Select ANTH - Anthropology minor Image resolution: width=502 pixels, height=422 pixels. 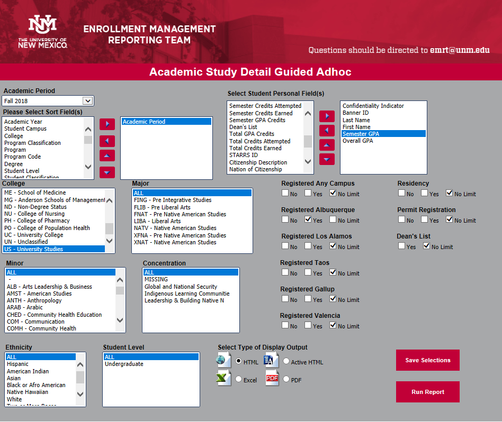click(x=34, y=300)
